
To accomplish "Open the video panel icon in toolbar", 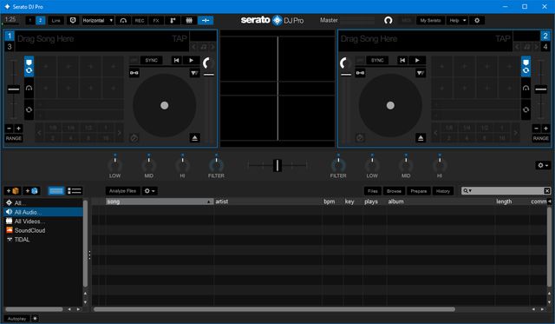I will point(189,21).
